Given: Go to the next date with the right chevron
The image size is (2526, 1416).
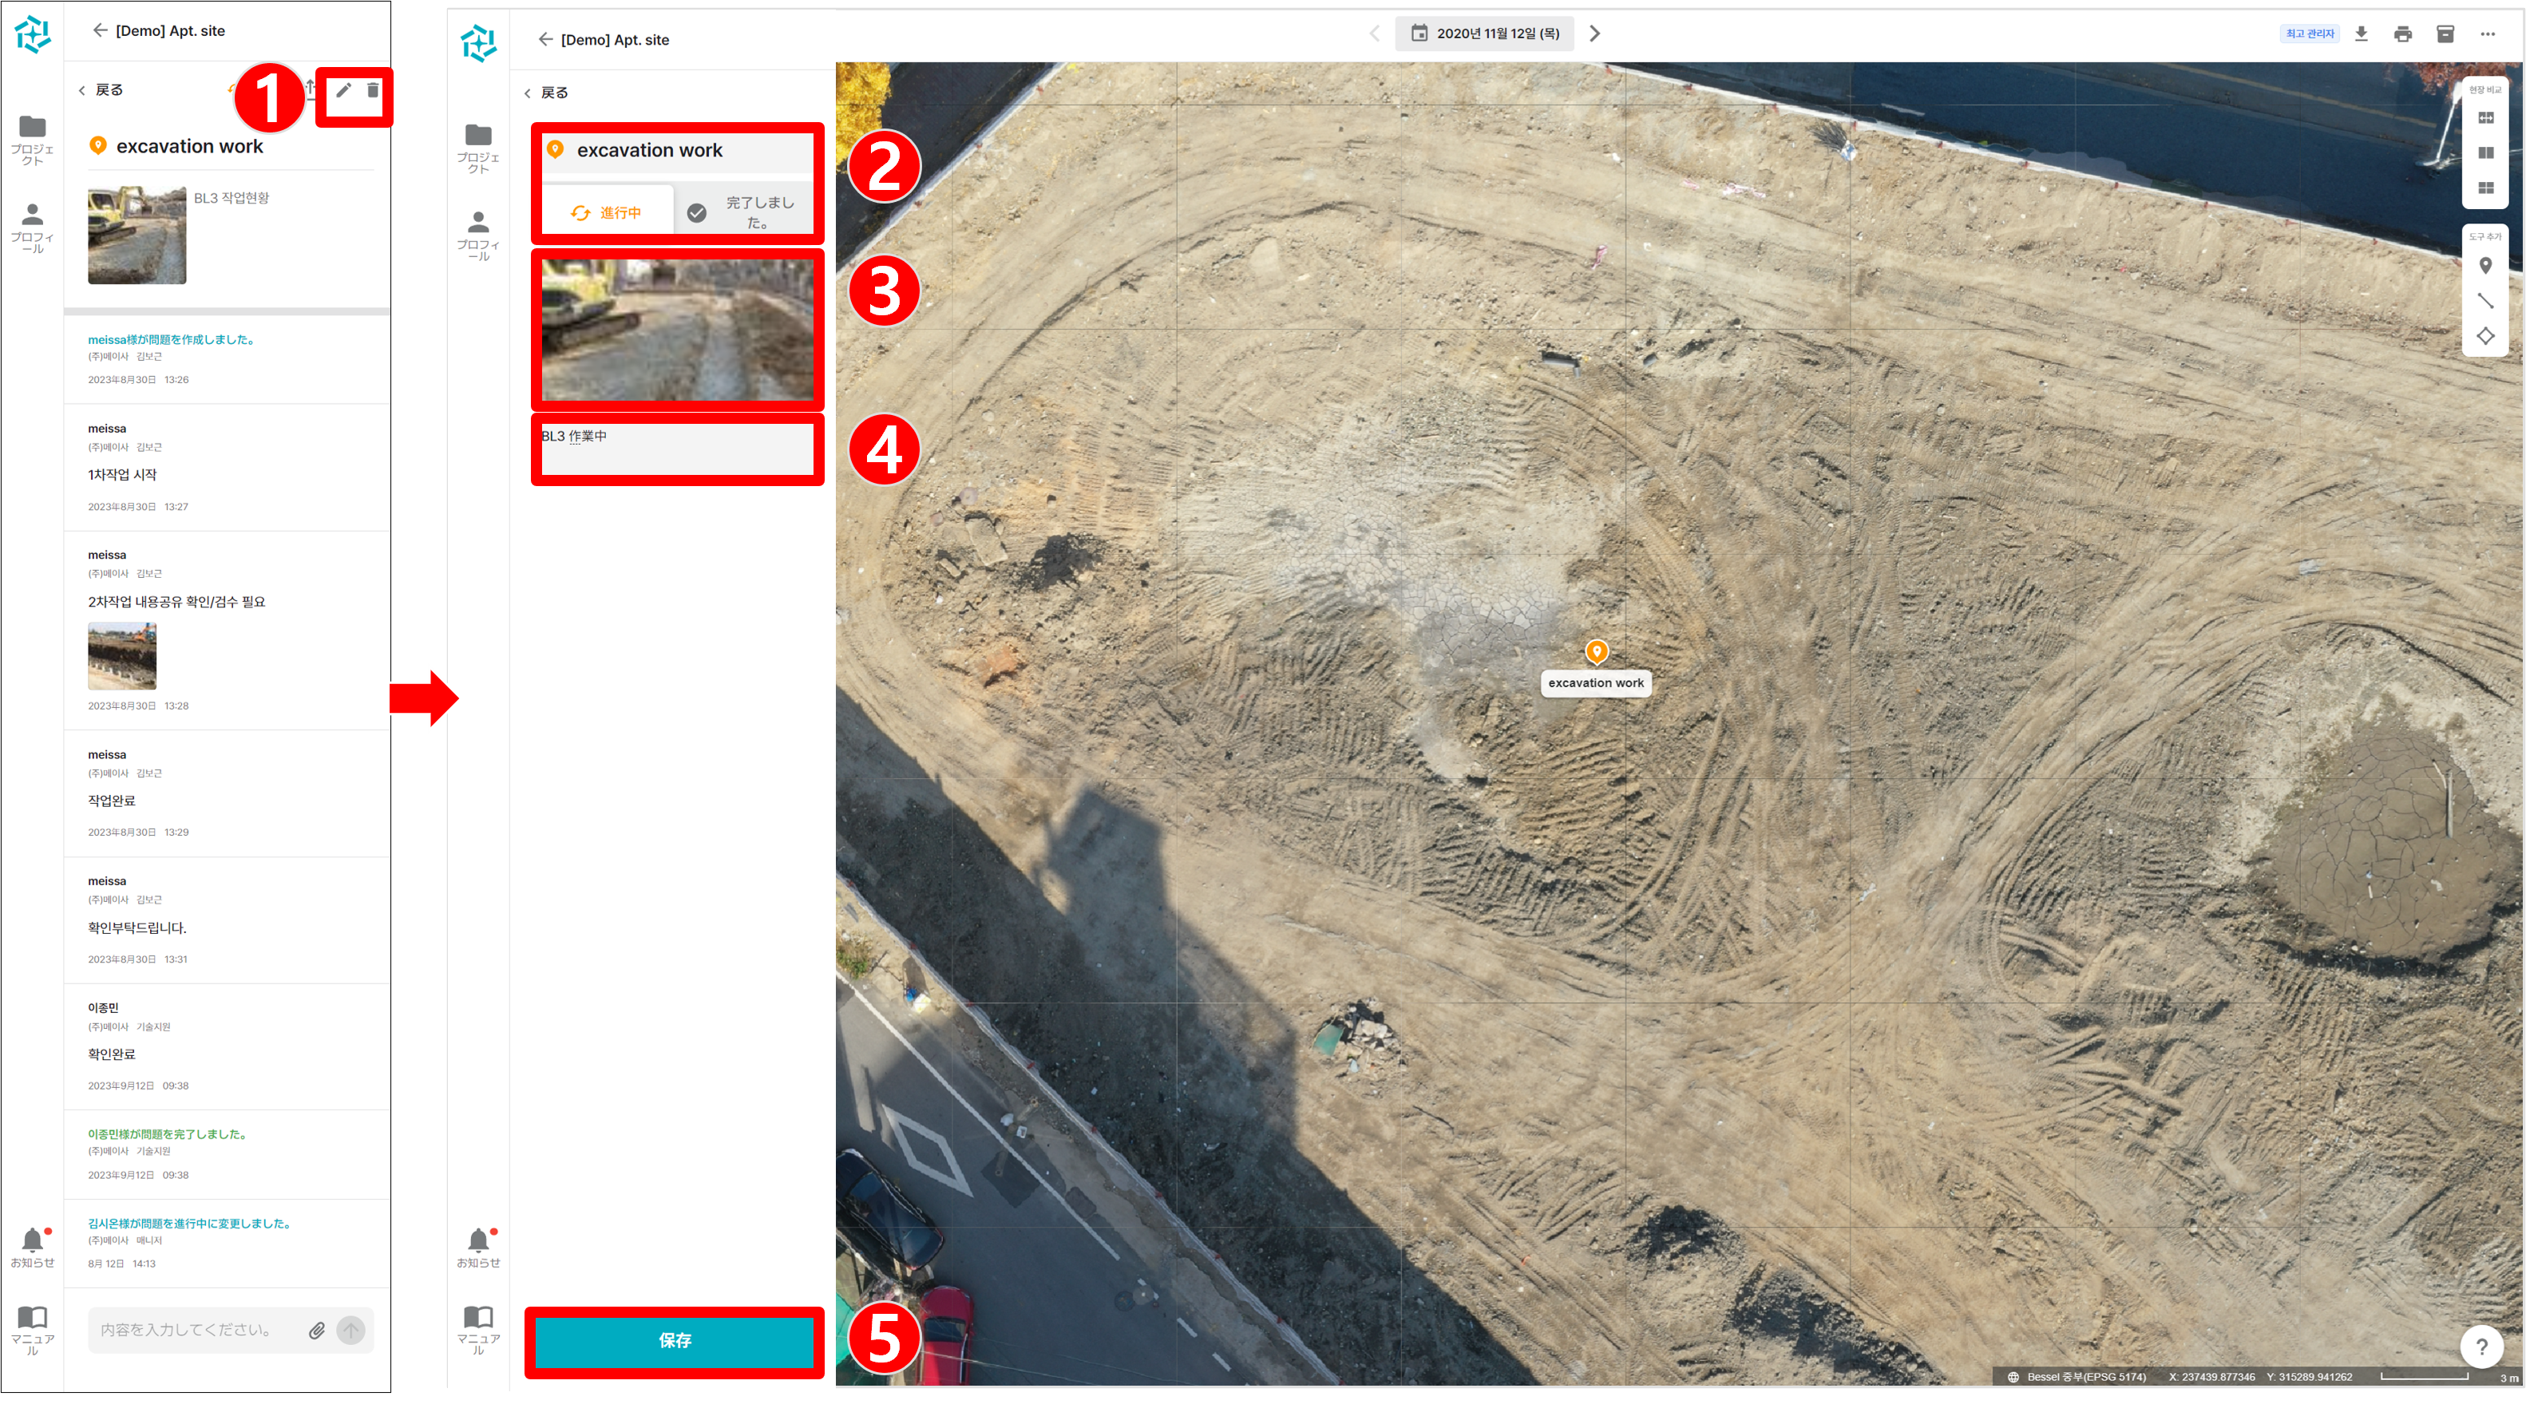Looking at the screenshot, I should click(x=1594, y=34).
